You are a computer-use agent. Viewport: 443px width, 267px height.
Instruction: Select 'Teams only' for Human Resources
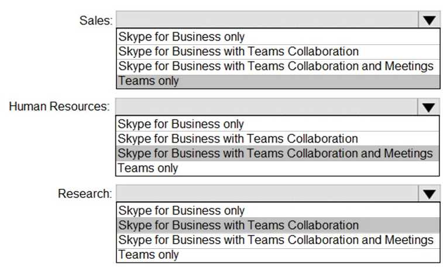coord(149,168)
